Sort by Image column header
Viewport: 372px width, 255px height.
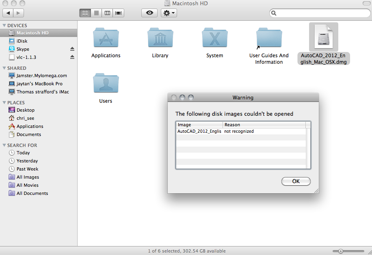coord(199,125)
